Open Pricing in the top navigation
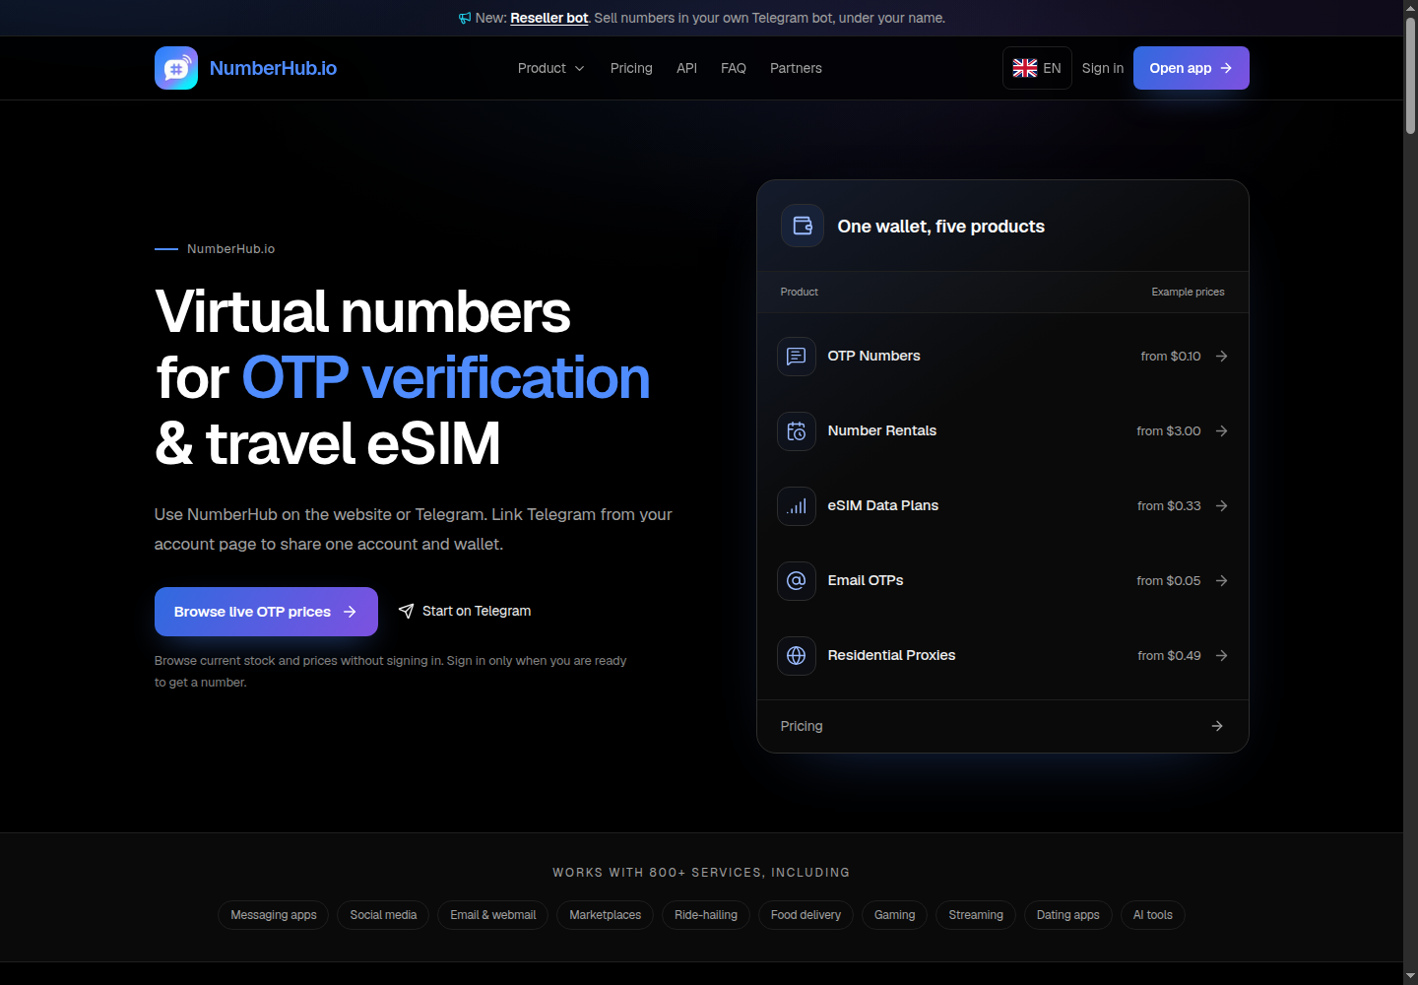This screenshot has height=985, width=1418. pyautogui.click(x=631, y=68)
